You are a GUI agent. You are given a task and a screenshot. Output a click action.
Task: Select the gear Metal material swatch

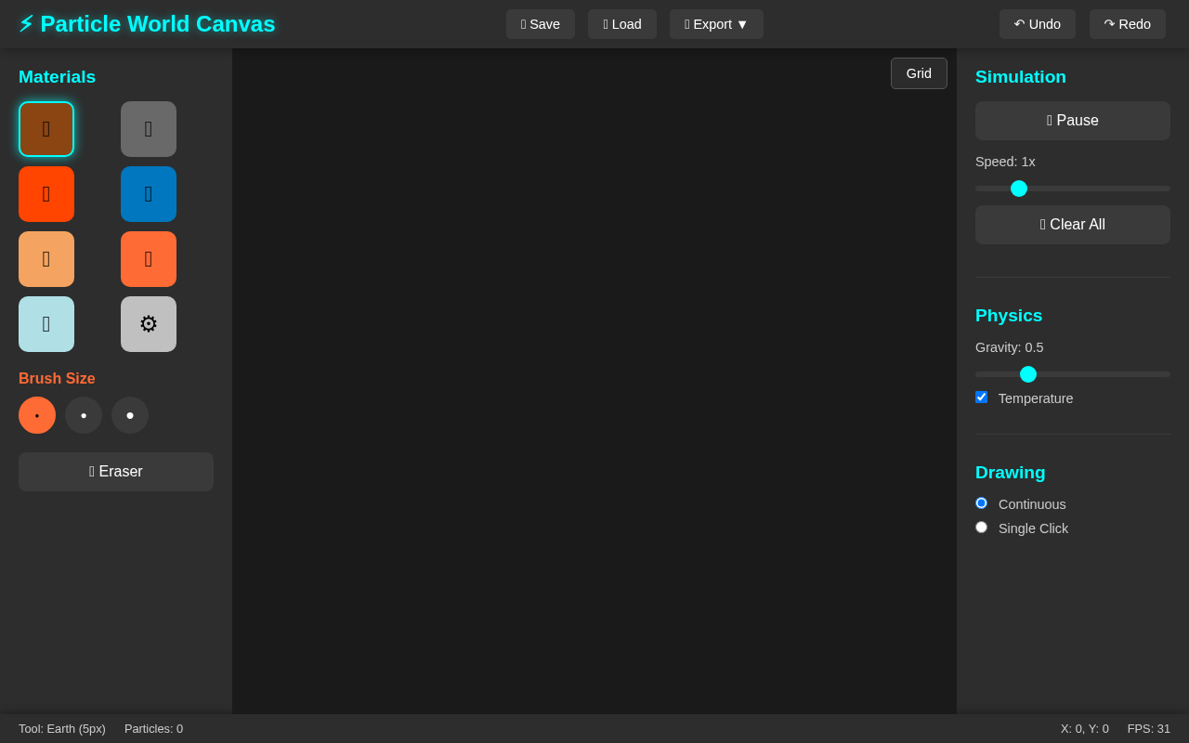coord(149,324)
